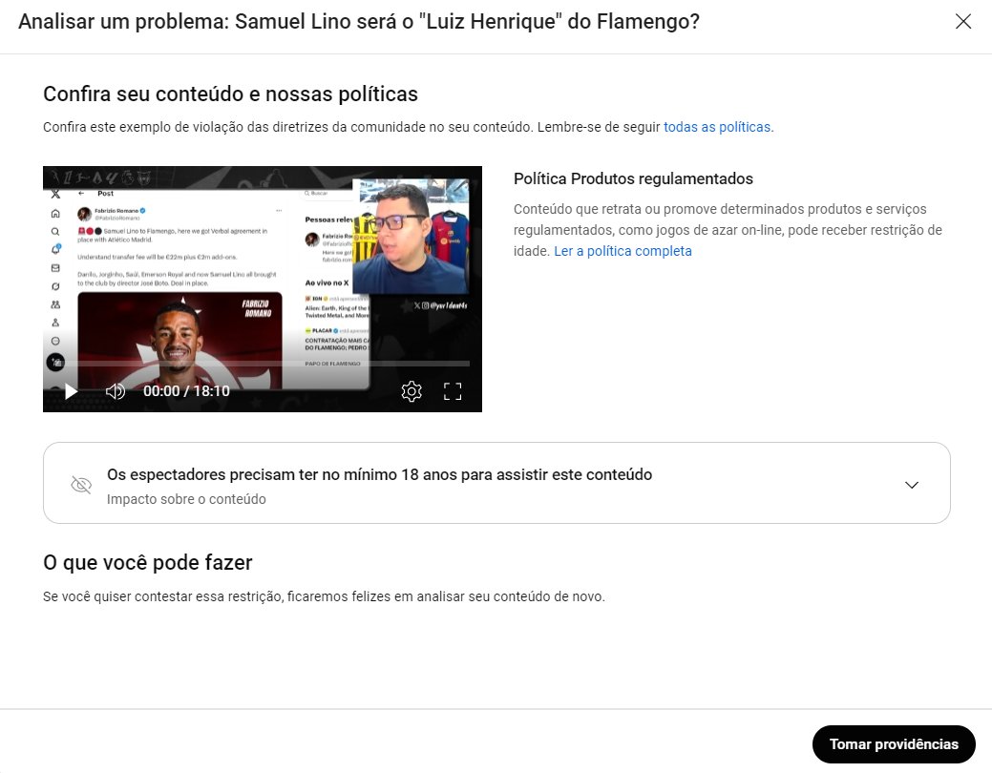The width and height of the screenshot is (992, 773).
Task: Open the "todas as políticas" link
Action: 718,127
